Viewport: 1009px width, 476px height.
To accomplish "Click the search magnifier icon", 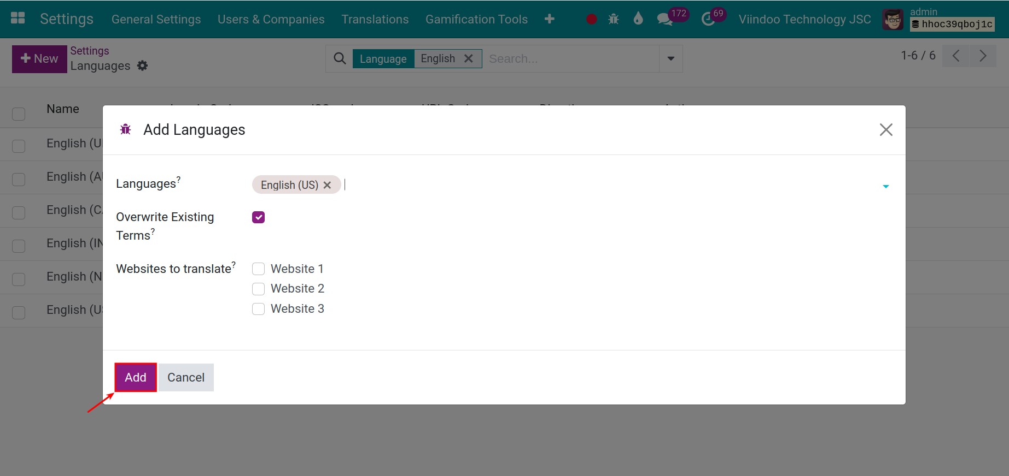I will click(340, 58).
